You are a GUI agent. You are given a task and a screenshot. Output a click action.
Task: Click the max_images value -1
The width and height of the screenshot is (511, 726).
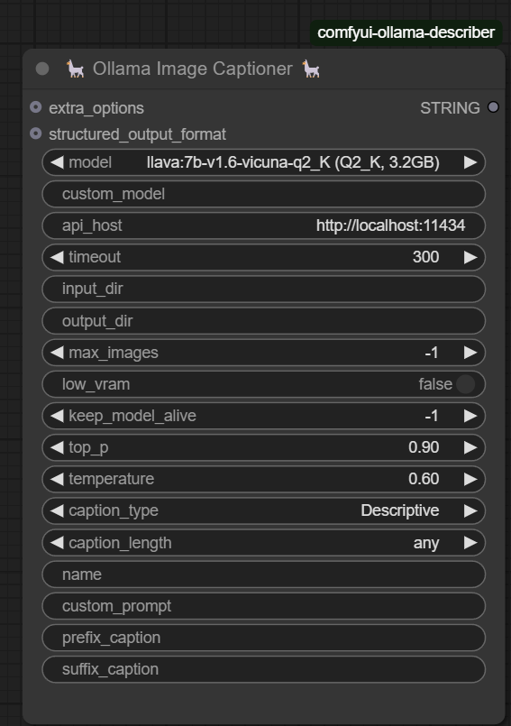[x=432, y=353]
